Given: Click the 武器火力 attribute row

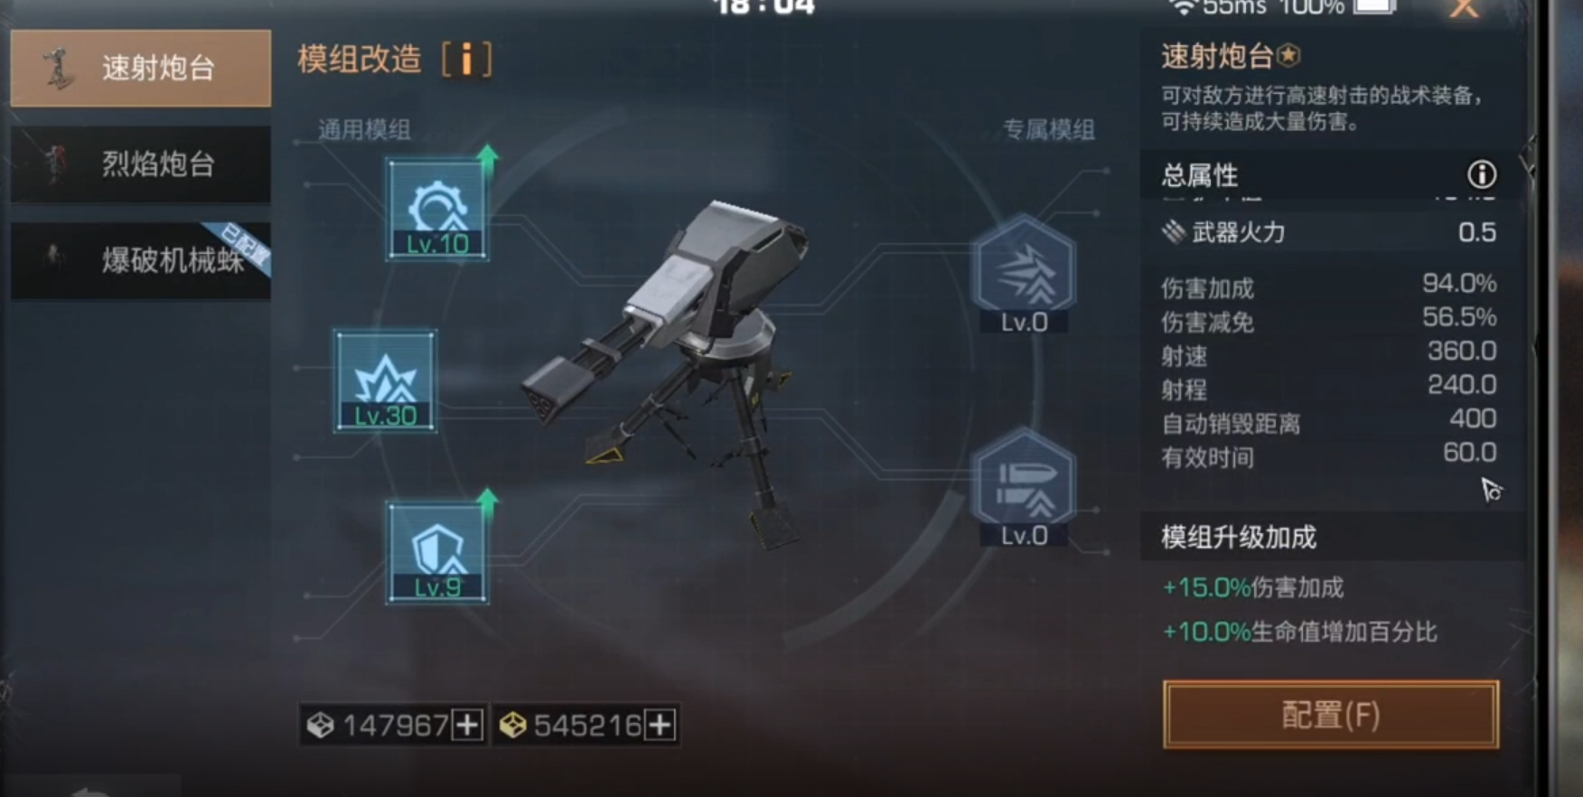Looking at the screenshot, I should [1329, 232].
